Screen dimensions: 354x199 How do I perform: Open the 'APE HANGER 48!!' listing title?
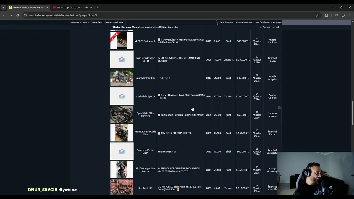click(167, 151)
